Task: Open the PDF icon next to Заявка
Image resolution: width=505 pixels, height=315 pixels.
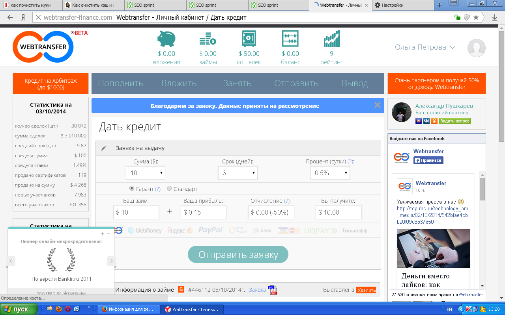Action: point(272,290)
